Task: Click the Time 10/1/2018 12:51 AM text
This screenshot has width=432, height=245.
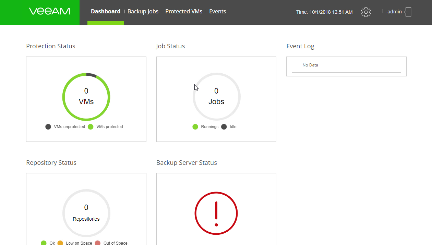Action: tap(324, 12)
